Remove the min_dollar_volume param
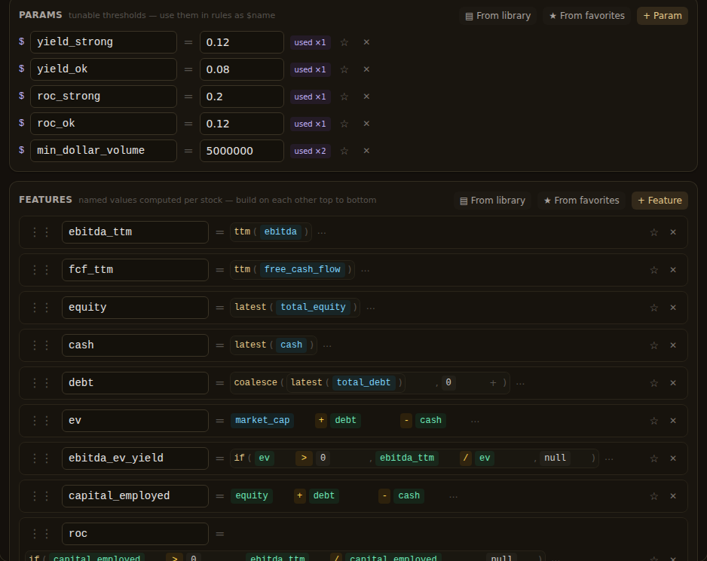707x561 pixels. tap(366, 151)
